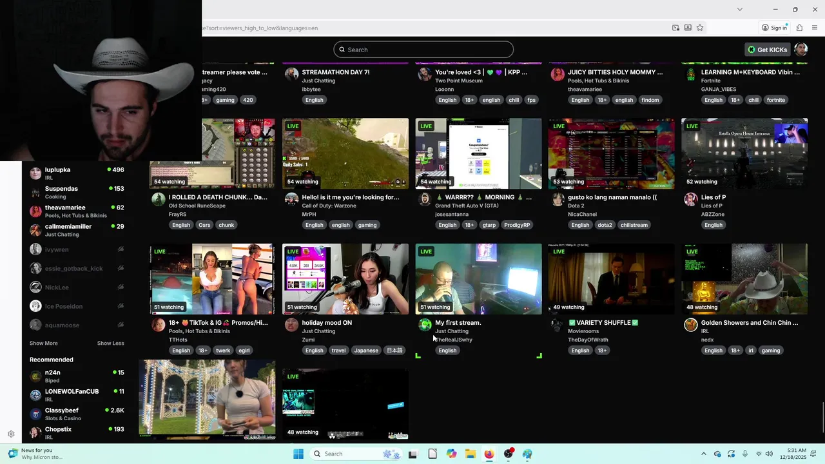Click nedx streamer avatar icon
Image resolution: width=825 pixels, height=464 pixels.
coord(691,325)
